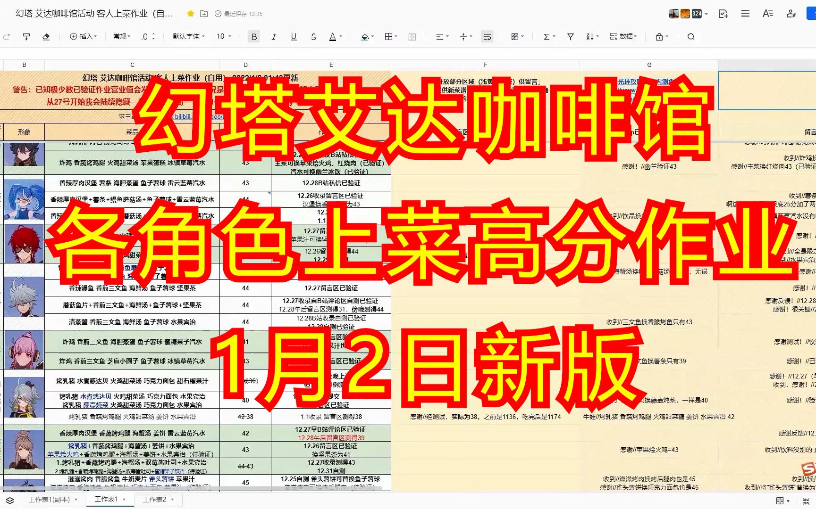Click the filter funnel icon

pos(570,37)
